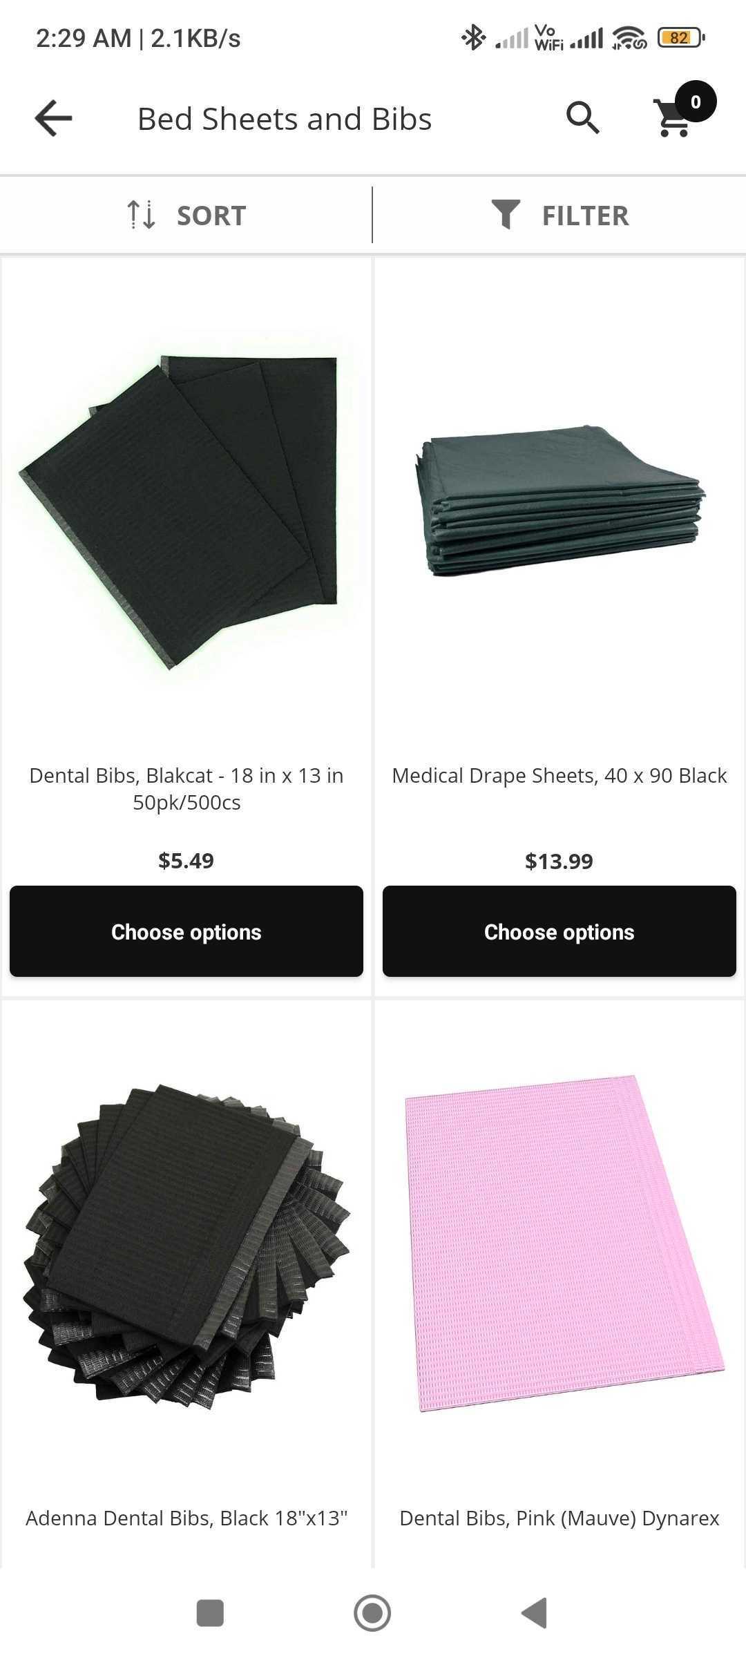The width and height of the screenshot is (746, 1658).
Task: Open Adenna Dental Bibs, Black title
Action: pyautogui.click(x=186, y=1518)
